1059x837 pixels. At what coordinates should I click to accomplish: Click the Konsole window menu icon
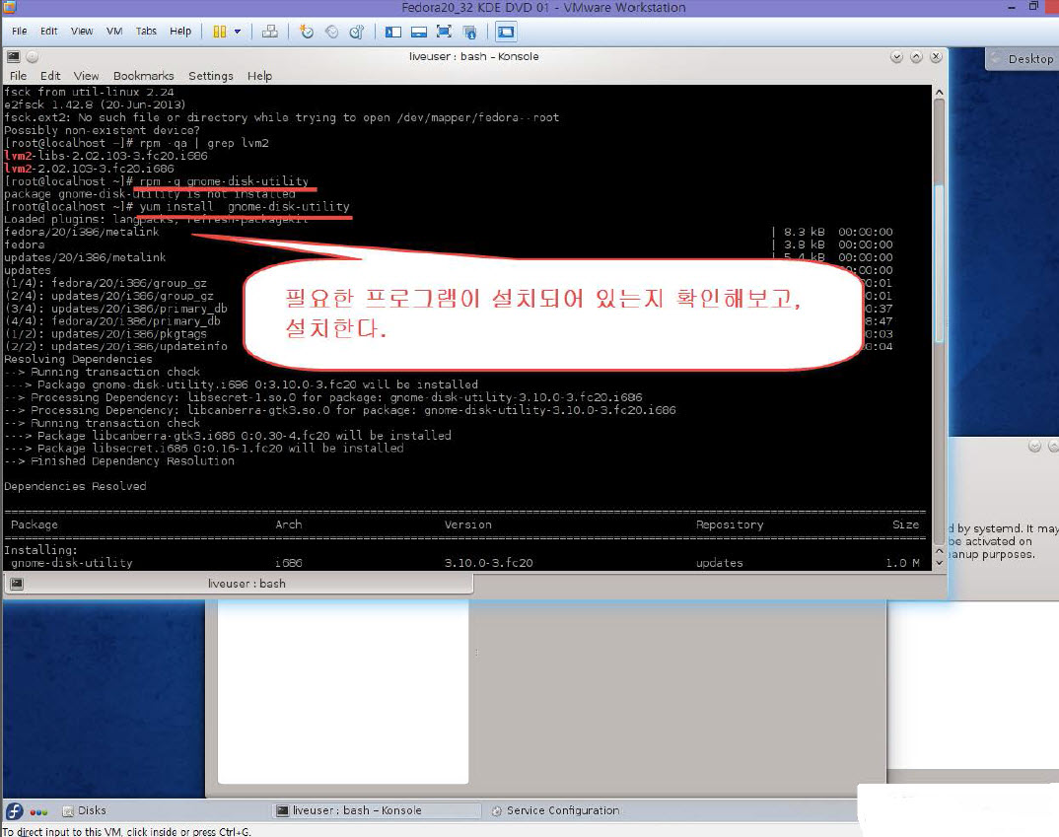point(13,57)
